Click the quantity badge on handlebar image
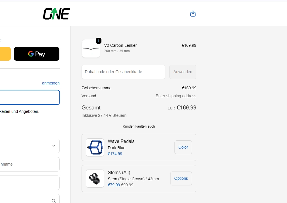 (x=98, y=41)
